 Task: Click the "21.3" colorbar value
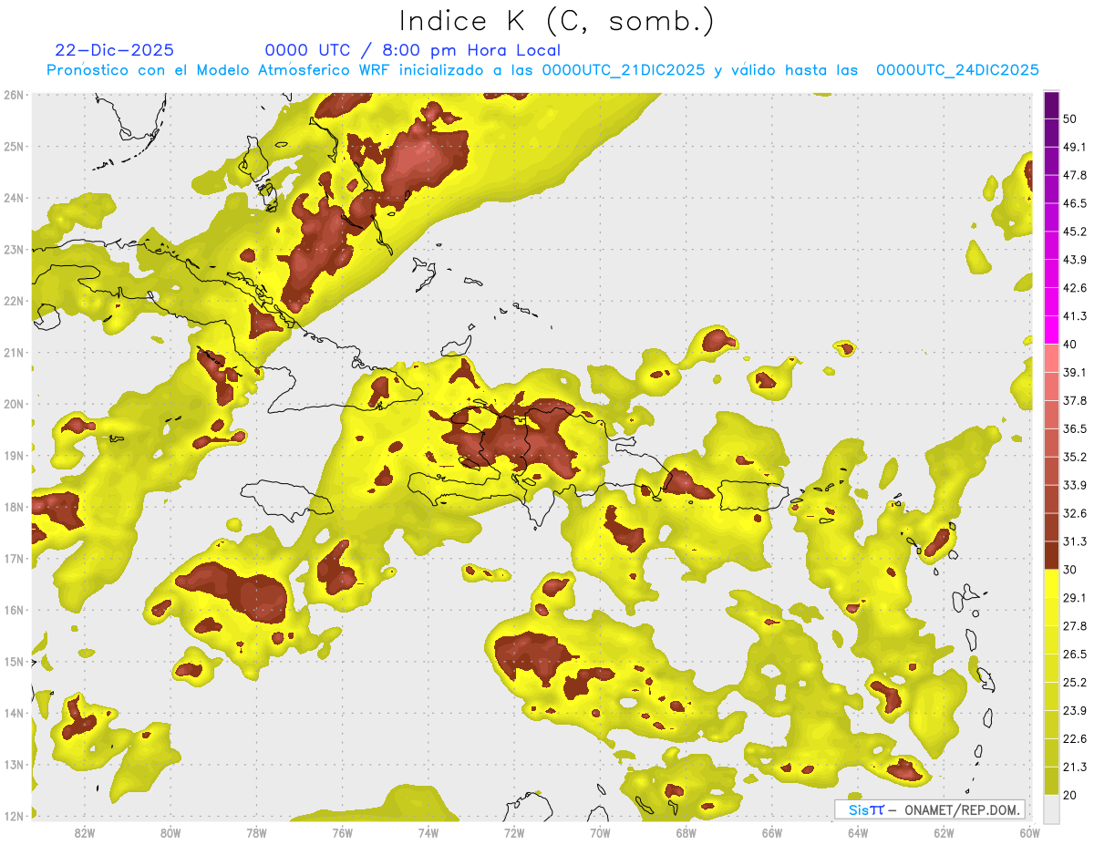tap(1074, 768)
